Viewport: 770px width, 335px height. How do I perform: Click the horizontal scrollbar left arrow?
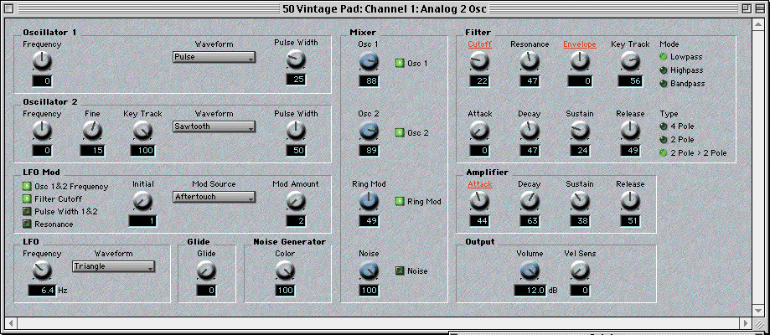pos(11,323)
